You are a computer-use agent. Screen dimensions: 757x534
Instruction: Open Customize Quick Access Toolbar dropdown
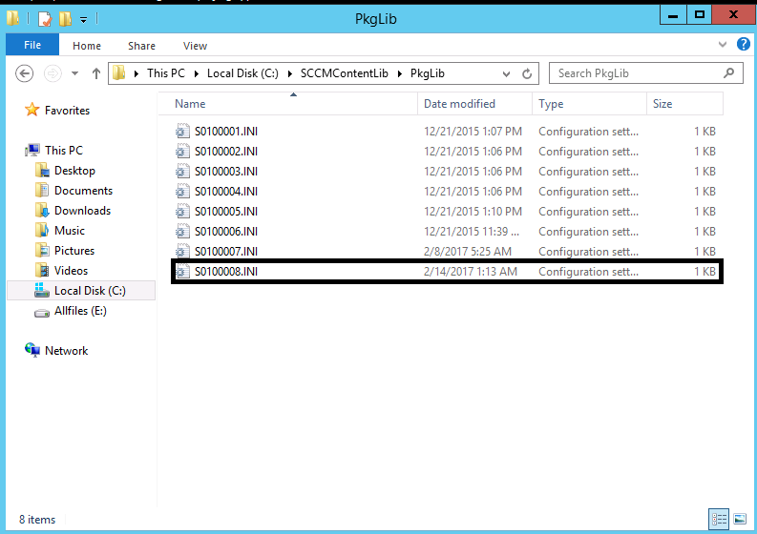click(84, 19)
